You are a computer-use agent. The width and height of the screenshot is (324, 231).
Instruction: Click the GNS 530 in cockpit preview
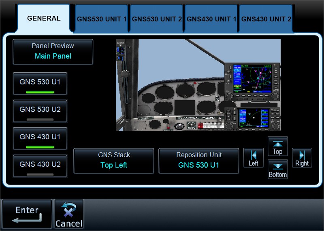pyautogui.click(x=252, y=82)
